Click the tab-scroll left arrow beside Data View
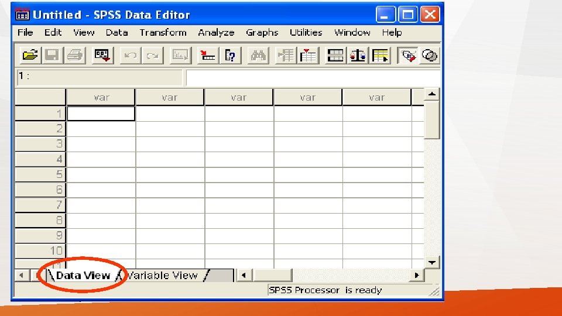562x316 pixels. point(22,275)
